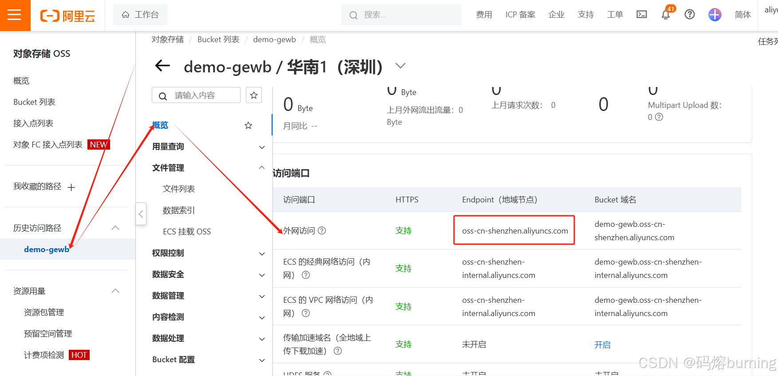Viewport: 778px width, 376px height.
Task: Select the endpoint oss-cn-shenzhen.aliyuncs.com text
Action: pyautogui.click(x=515, y=231)
